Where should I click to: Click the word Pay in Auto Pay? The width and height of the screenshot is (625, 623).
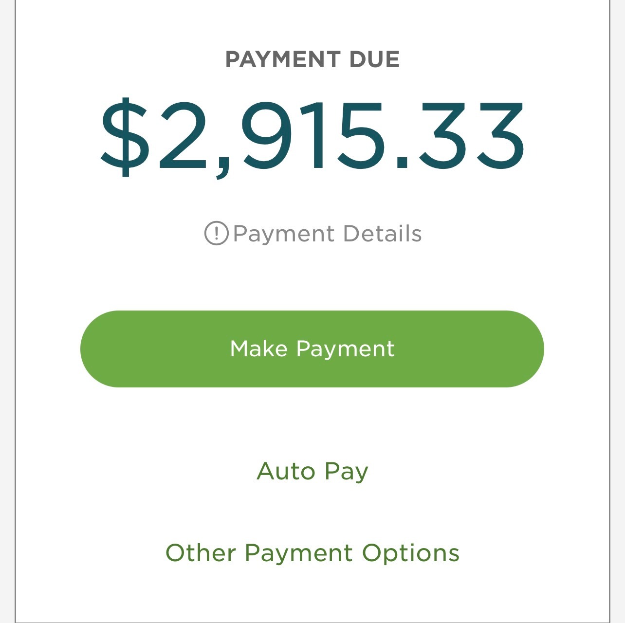click(x=346, y=472)
